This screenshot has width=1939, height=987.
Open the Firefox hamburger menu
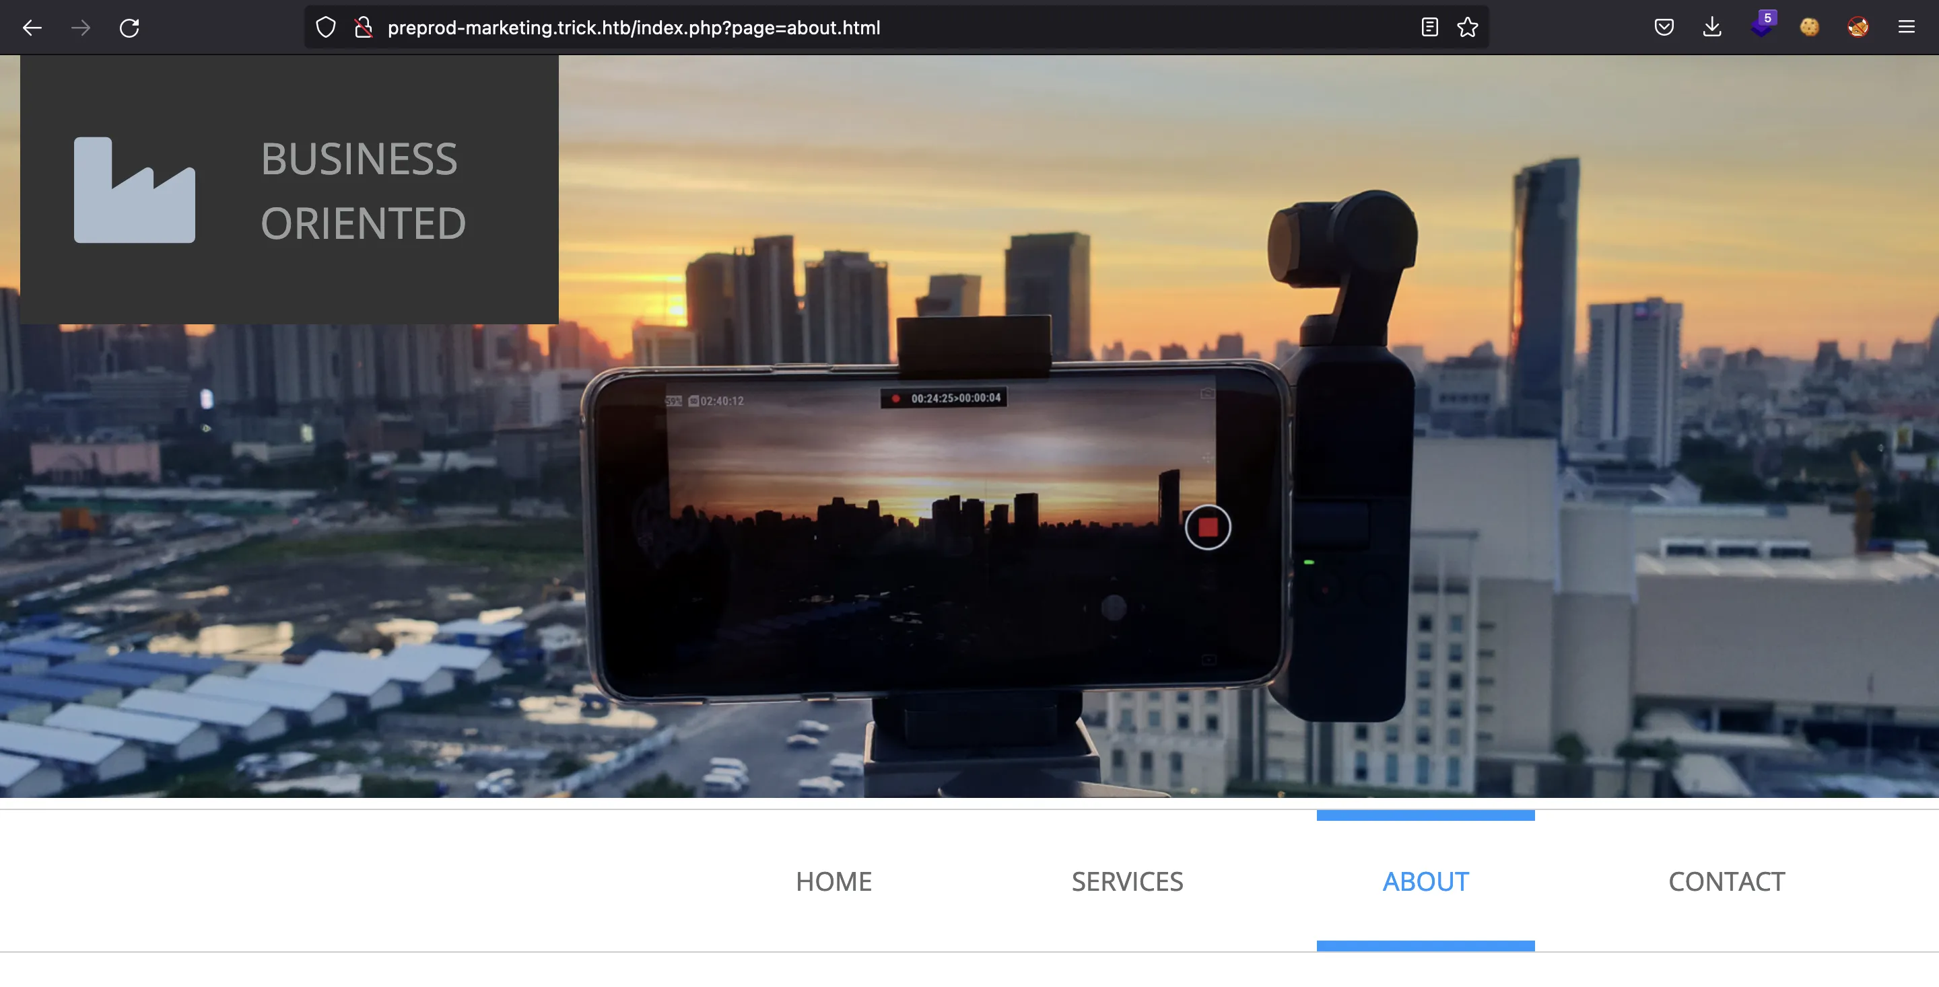click(1907, 28)
